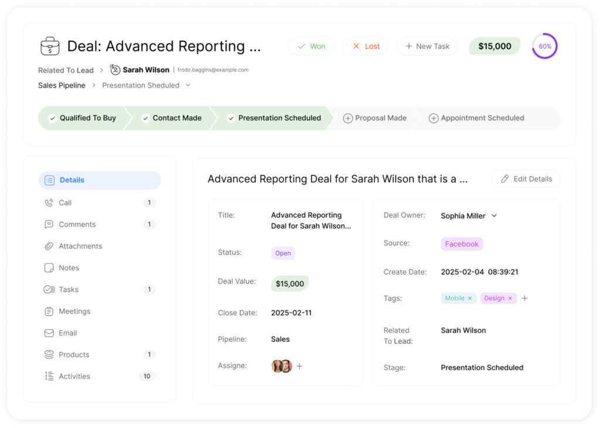This screenshot has height=428, width=600.
Task: Open the Deal Owner Sophia Miller dropdown
Action: (494, 216)
